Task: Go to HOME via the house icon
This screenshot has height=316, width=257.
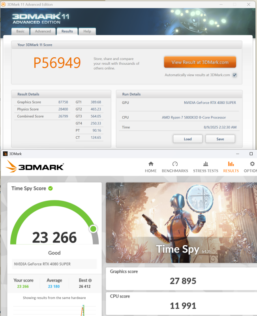Action: click(x=151, y=164)
